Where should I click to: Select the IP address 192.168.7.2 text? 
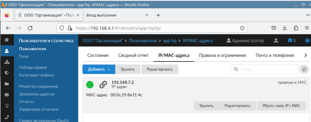pyautogui.click(x=122, y=82)
